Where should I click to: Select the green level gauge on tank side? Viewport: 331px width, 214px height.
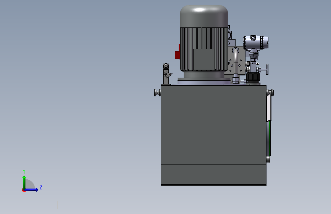pos(270,138)
